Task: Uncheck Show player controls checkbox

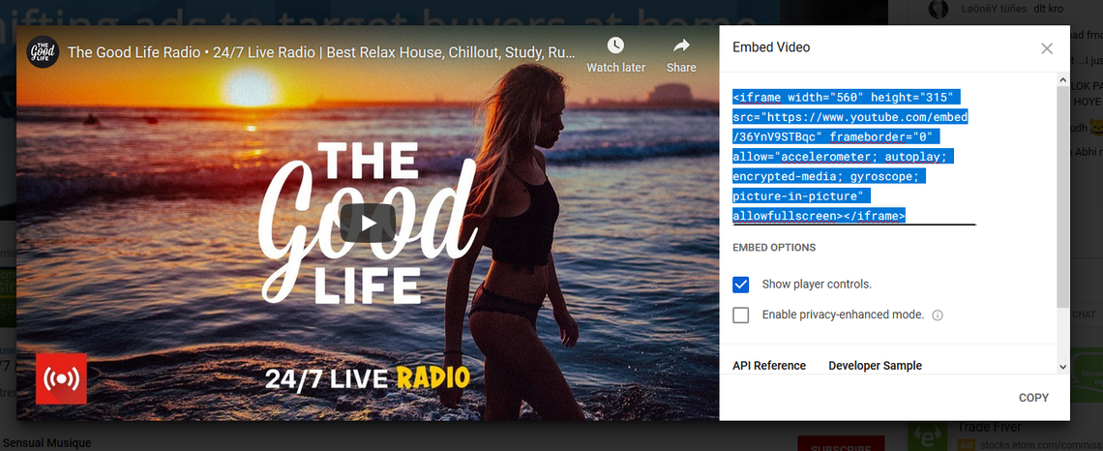Action: (741, 285)
